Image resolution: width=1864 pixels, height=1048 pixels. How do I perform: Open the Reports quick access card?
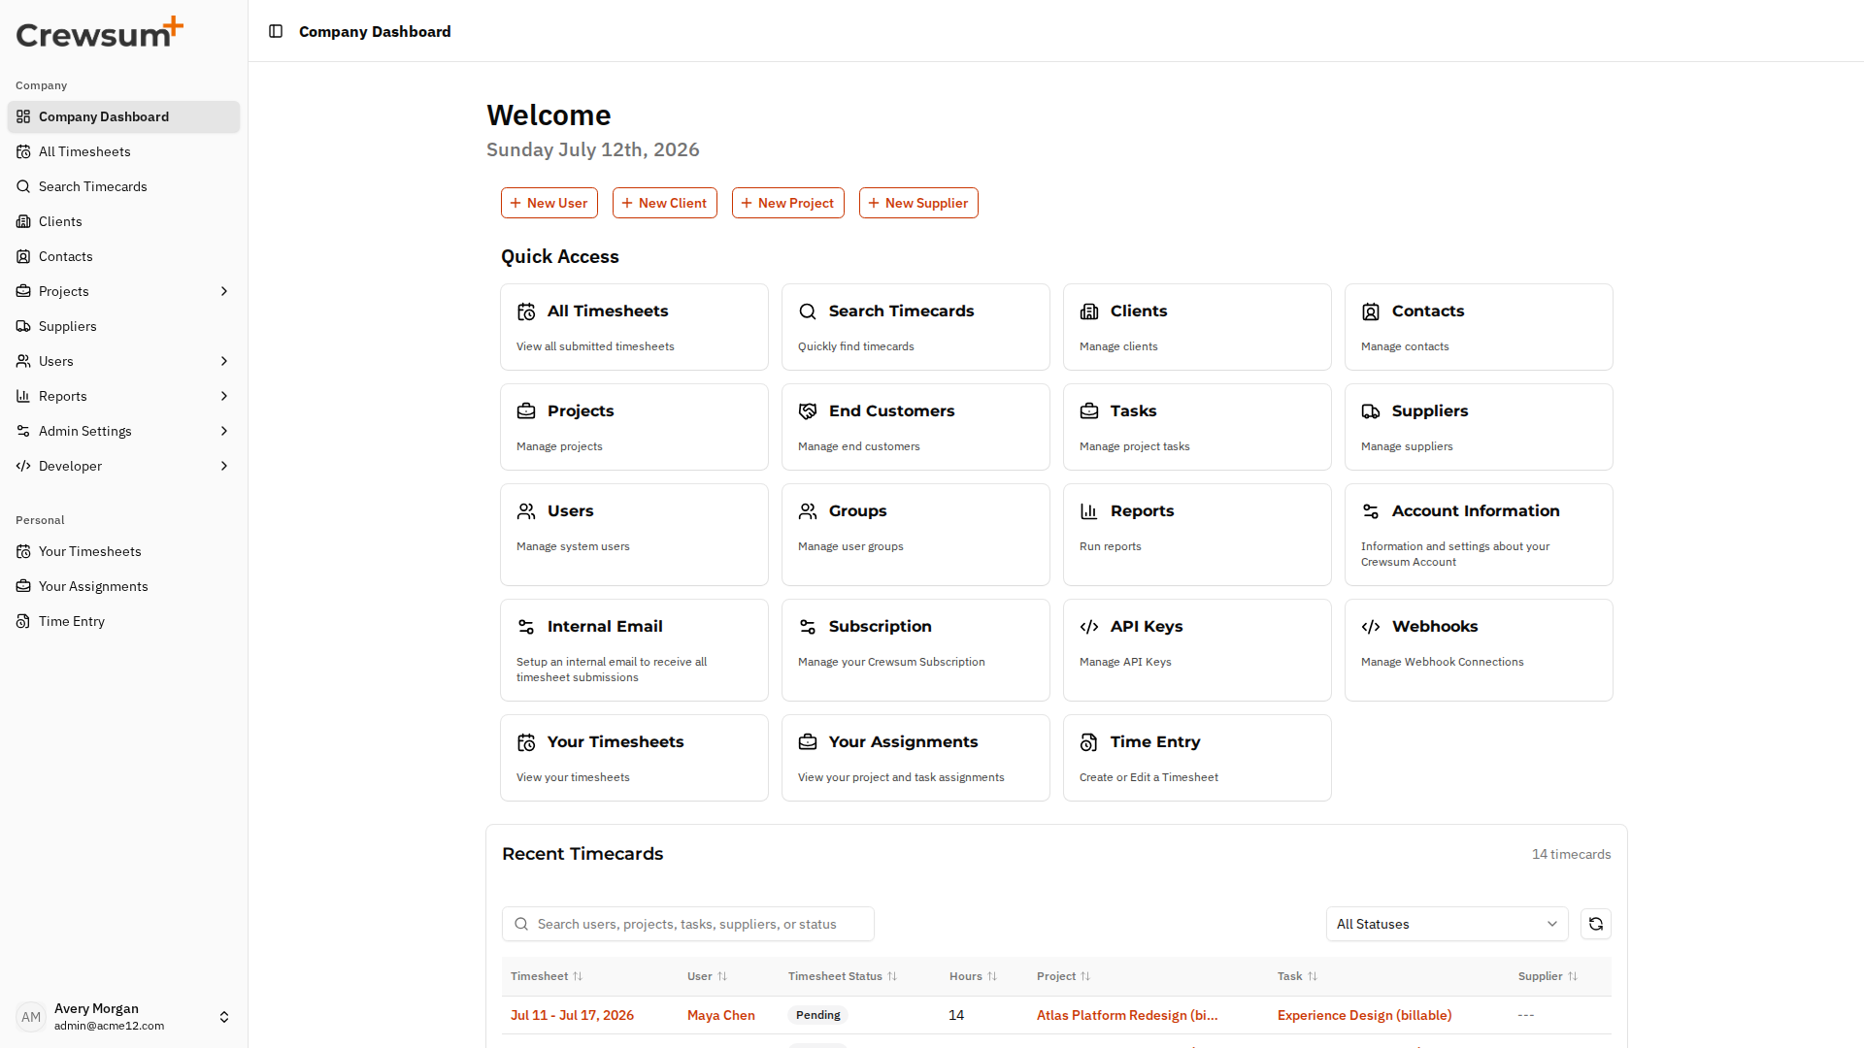1197,535
